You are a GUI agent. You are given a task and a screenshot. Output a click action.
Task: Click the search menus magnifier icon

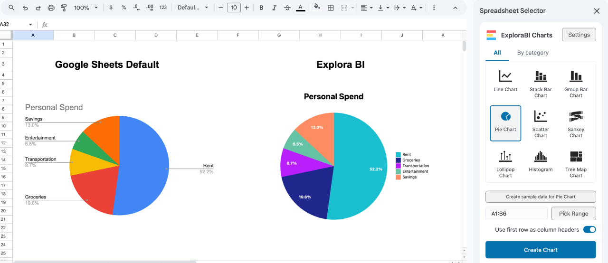(x=11, y=8)
